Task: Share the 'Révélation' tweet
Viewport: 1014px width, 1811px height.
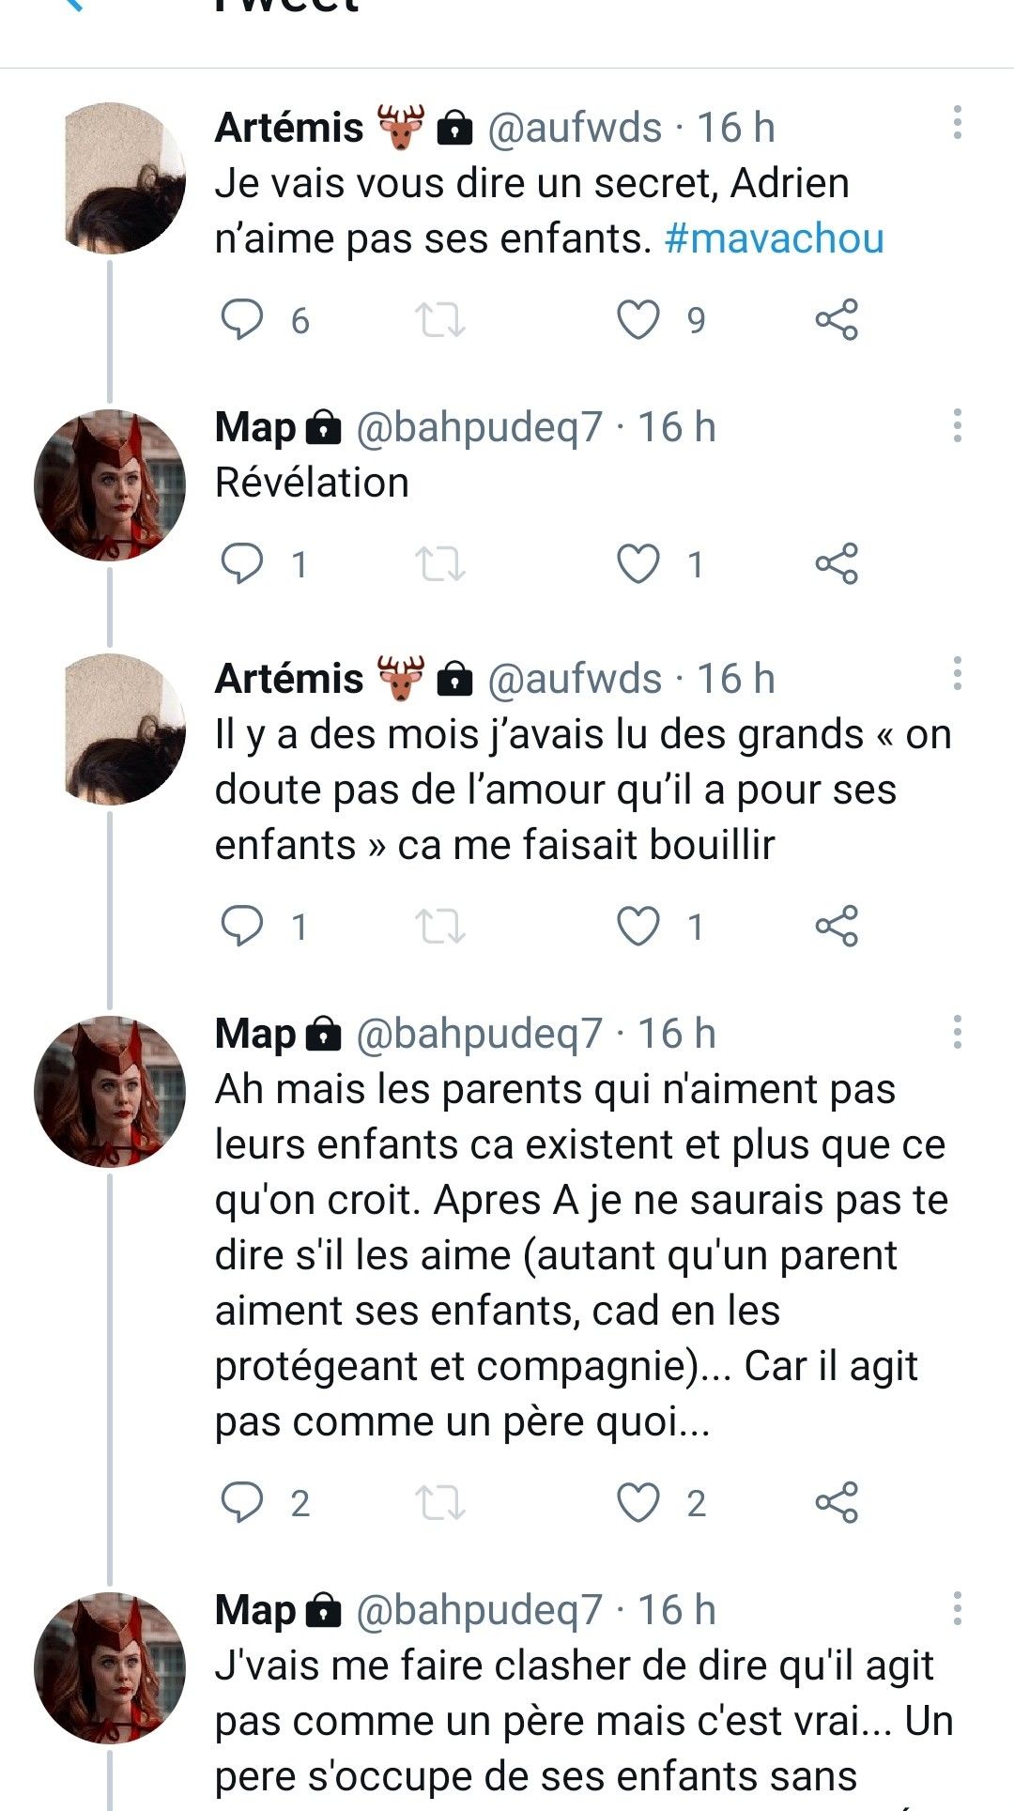Action: click(x=837, y=564)
